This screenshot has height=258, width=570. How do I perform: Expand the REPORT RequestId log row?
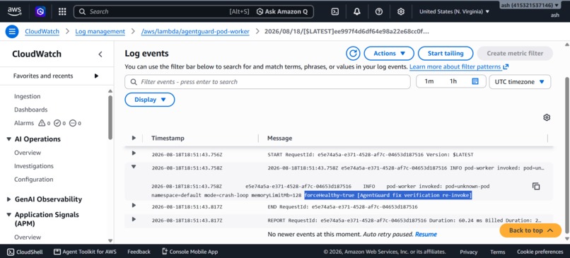(x=134, y=219)
